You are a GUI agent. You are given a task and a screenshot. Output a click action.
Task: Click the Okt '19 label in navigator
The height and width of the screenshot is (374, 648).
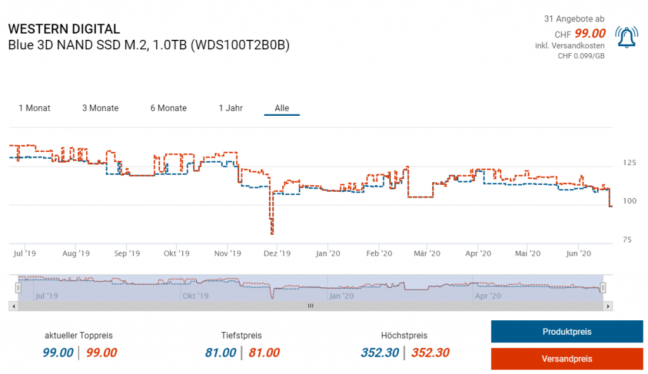[x=196, y=296]
